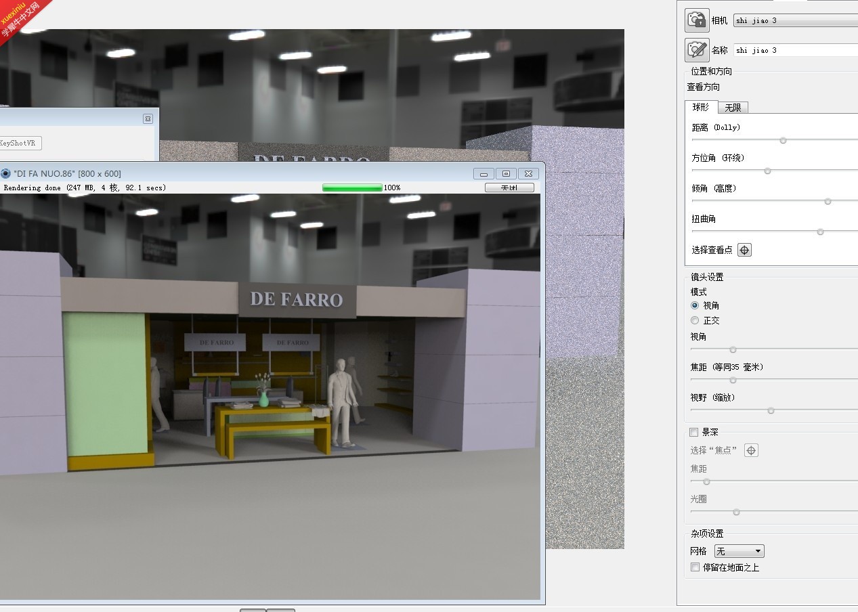Click the 焦距 (等同35 毫米) slider handle
Viewport: 858px width, 612px height.
click(x=733, y=380)
